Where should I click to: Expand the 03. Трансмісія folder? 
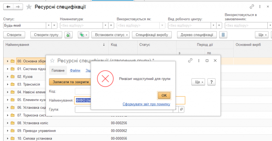pyautogui.click(x=7, y=84)
